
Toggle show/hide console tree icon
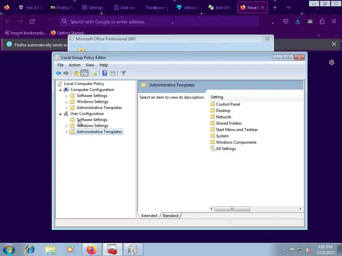[x=84, y=73]
